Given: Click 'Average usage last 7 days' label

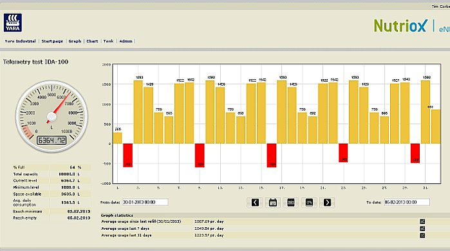Looking at the screenshot, I should click(x=125, y=228).
